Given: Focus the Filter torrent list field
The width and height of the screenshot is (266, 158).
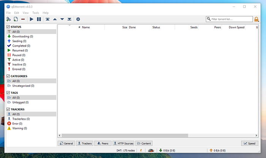Looking at the screenshot, I should [x=230, y=19].
